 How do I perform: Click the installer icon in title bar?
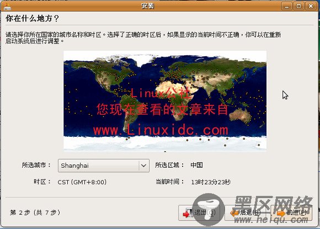point(7,6)
